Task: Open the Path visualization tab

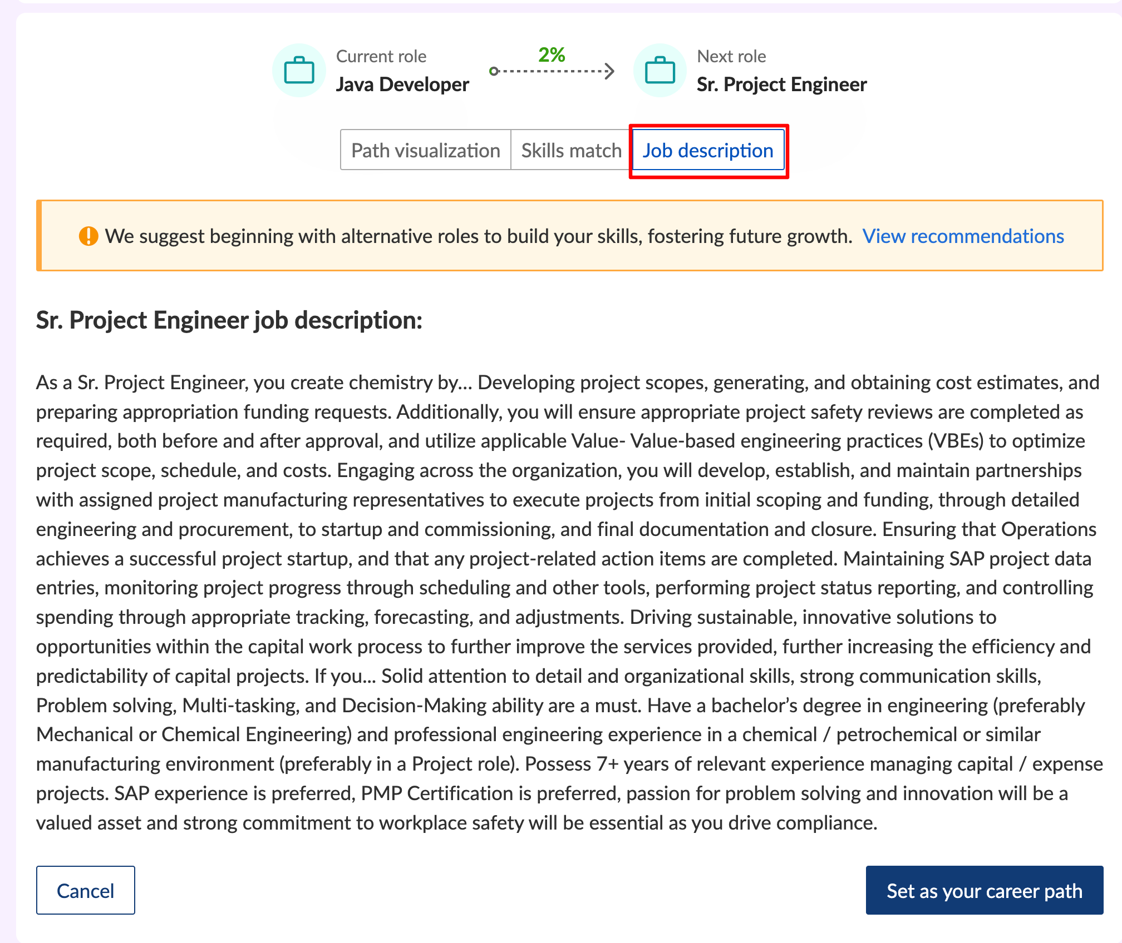Action: tap(426, 150)
